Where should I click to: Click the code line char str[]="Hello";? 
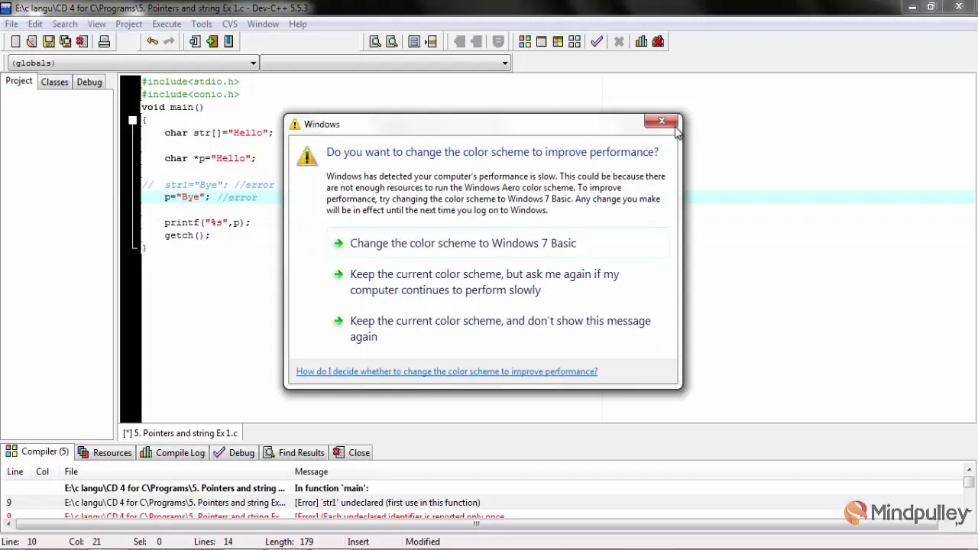(219, 133)
